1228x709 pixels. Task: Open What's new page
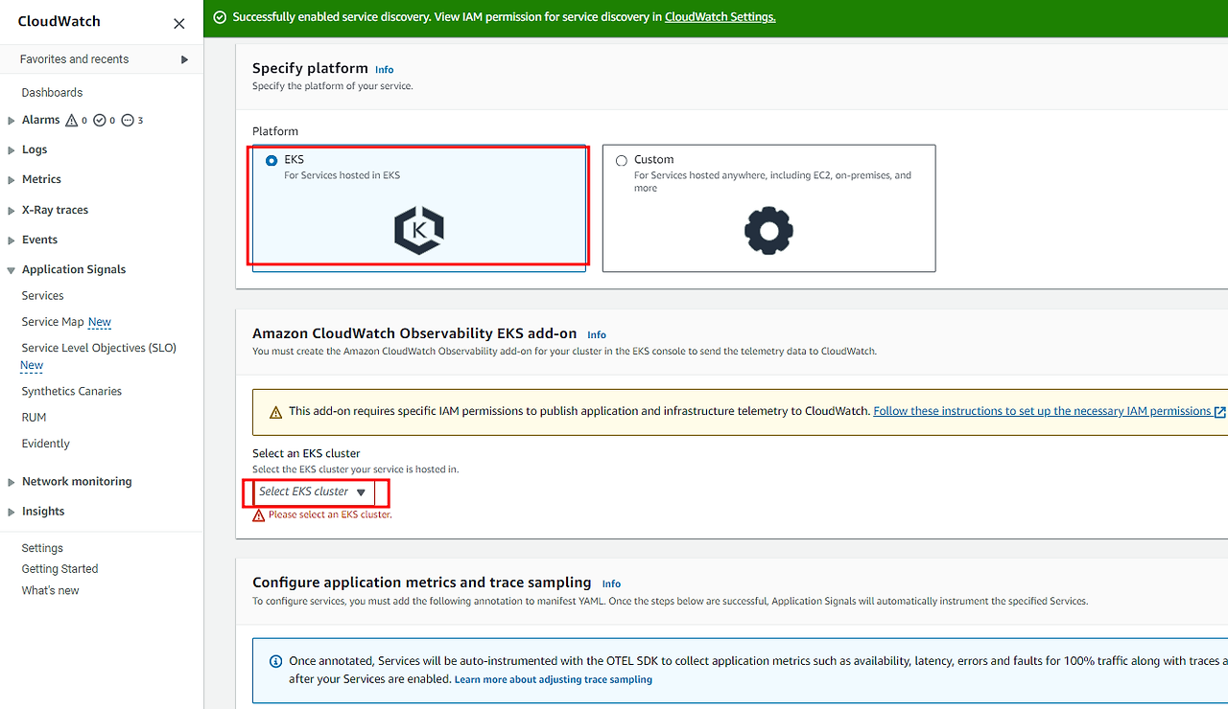pos(51,590)
